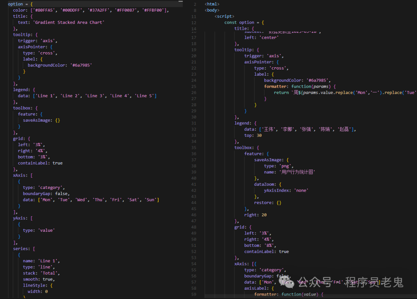This screenshot has height=299, width=417.
Task: Select the bottom: '8%' grid value
Action: pyautogui.click(x=260, y=246)
